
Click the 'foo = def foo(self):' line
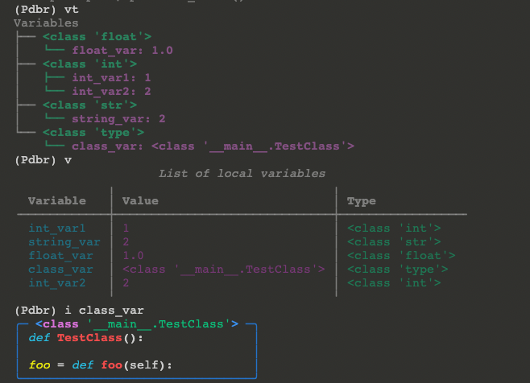(x=101, y=365)
